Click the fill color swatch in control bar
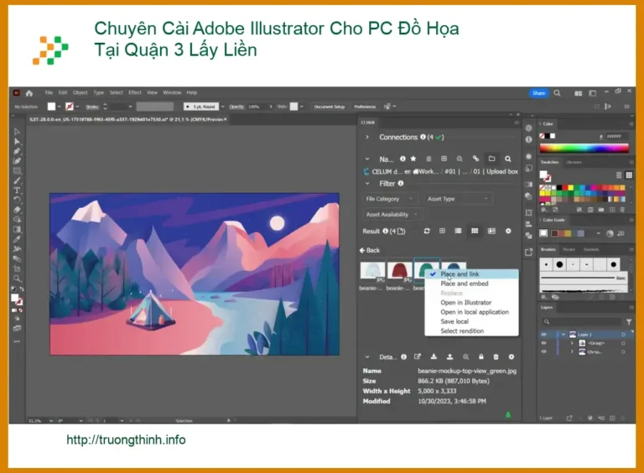This screenshot has height=473, width=644. [51, 107]
